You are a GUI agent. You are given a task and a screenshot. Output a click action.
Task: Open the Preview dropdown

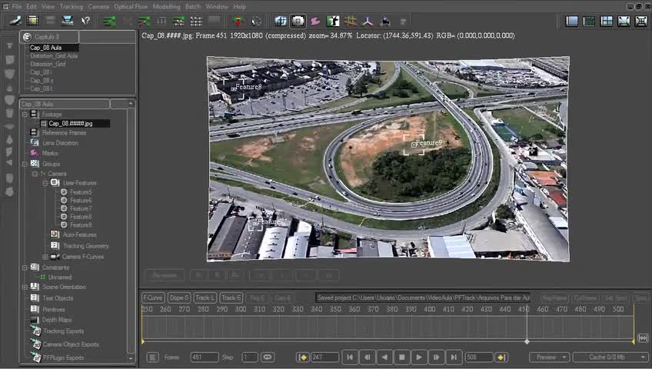coord(549,357)
